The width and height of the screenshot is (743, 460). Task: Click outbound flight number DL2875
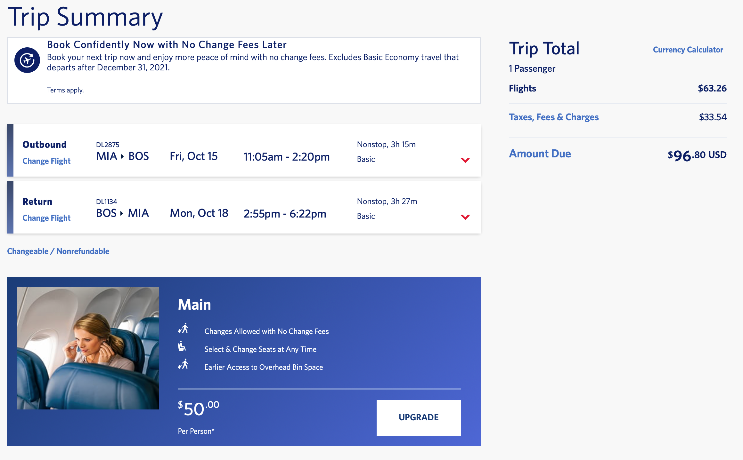coord(108,145)
